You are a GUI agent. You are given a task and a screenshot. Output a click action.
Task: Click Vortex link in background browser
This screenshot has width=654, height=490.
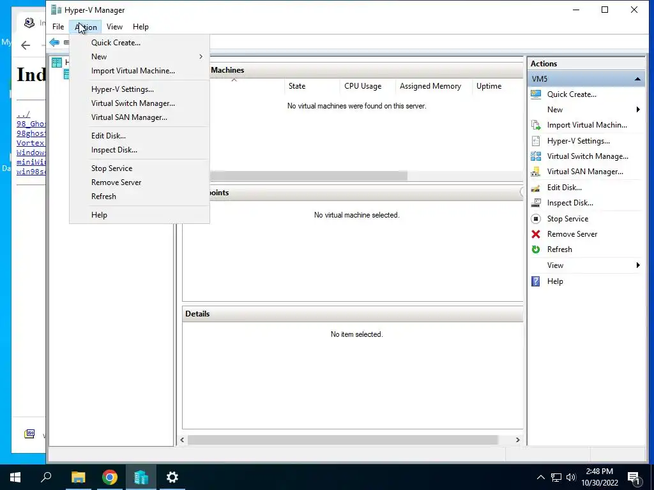tap(31, 143)
